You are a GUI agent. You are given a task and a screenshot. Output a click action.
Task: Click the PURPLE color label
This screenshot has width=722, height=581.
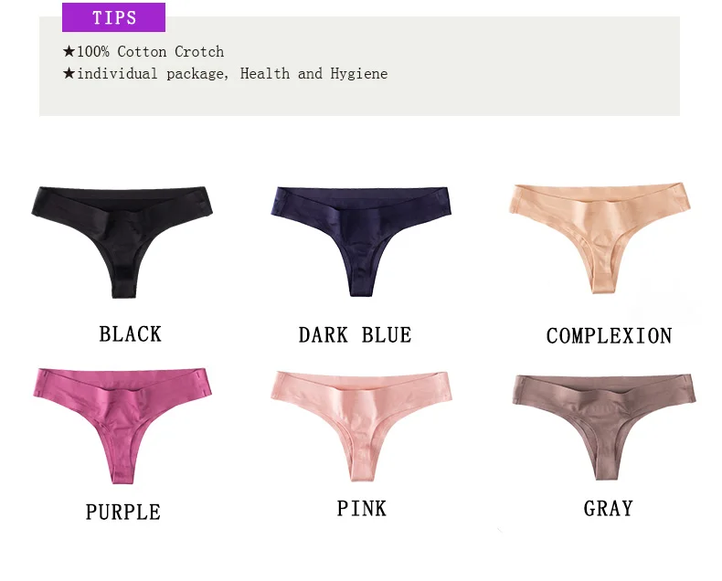pyautogui.click(x=123, y=512)
